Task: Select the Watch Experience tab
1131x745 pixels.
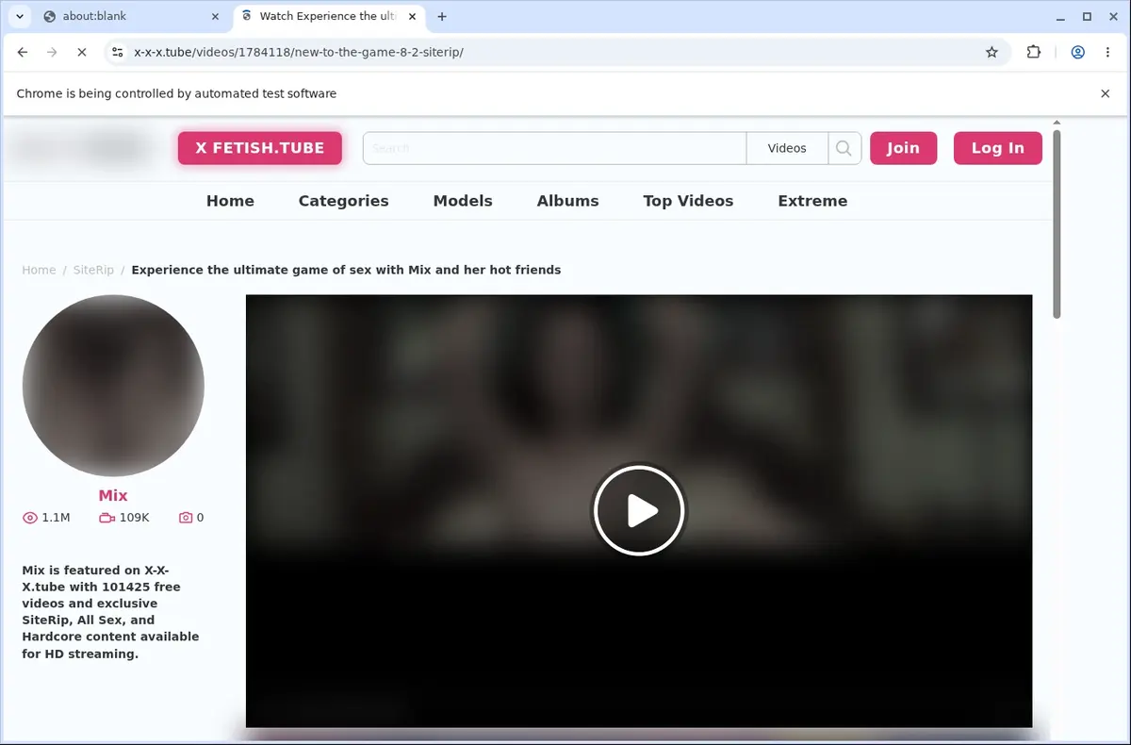Action: [328, 16]
